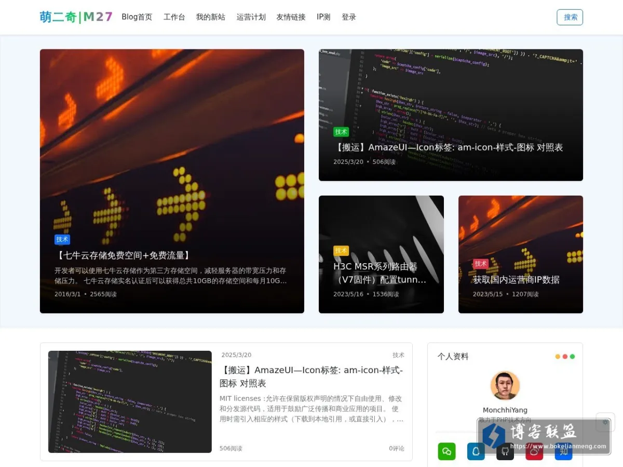Screen dimensions: 623x467
Task: Open WeChat icon in profile panel
Action: tap(446, 451)
